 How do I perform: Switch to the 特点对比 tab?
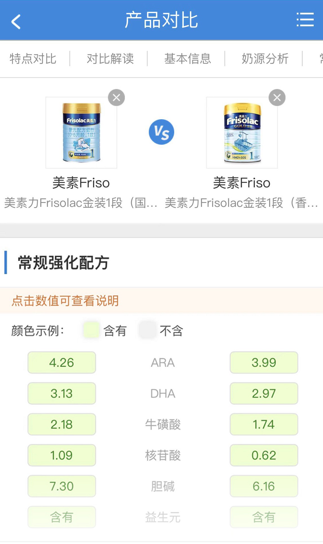coord(33,59)
